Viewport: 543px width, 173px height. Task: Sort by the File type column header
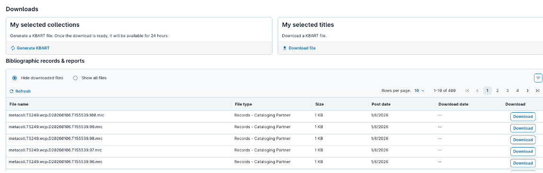coord(244,104)
